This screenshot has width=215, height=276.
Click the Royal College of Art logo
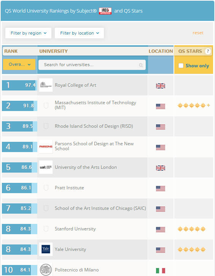[46, 85]
